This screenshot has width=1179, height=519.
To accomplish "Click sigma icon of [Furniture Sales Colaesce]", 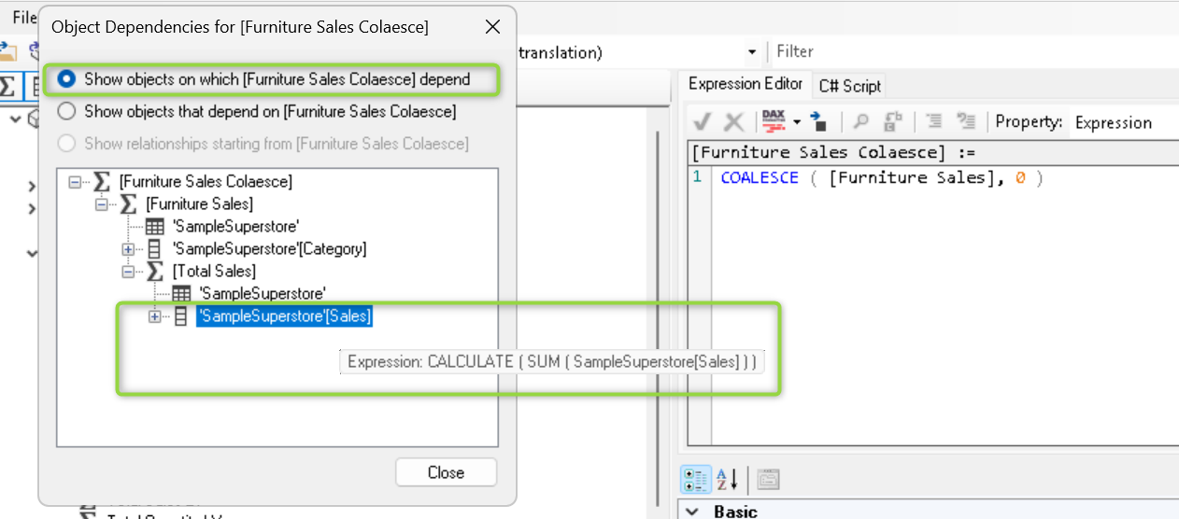I will [101, 181].
